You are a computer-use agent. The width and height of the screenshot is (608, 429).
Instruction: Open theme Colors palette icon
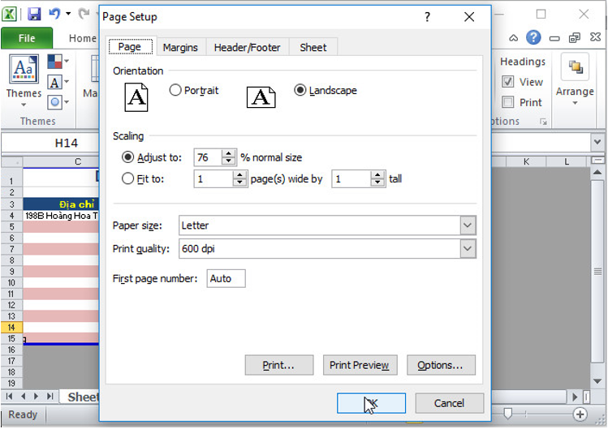[55, 62]
